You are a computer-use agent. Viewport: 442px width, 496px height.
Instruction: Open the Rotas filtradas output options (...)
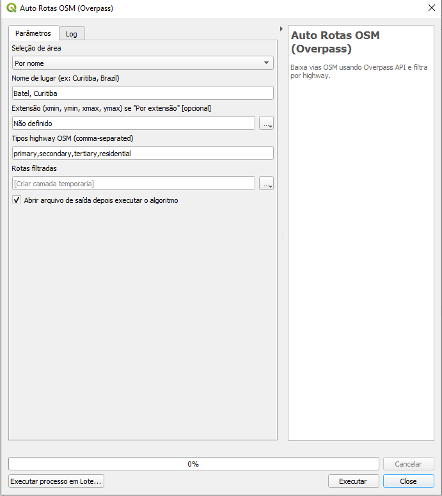266,184
